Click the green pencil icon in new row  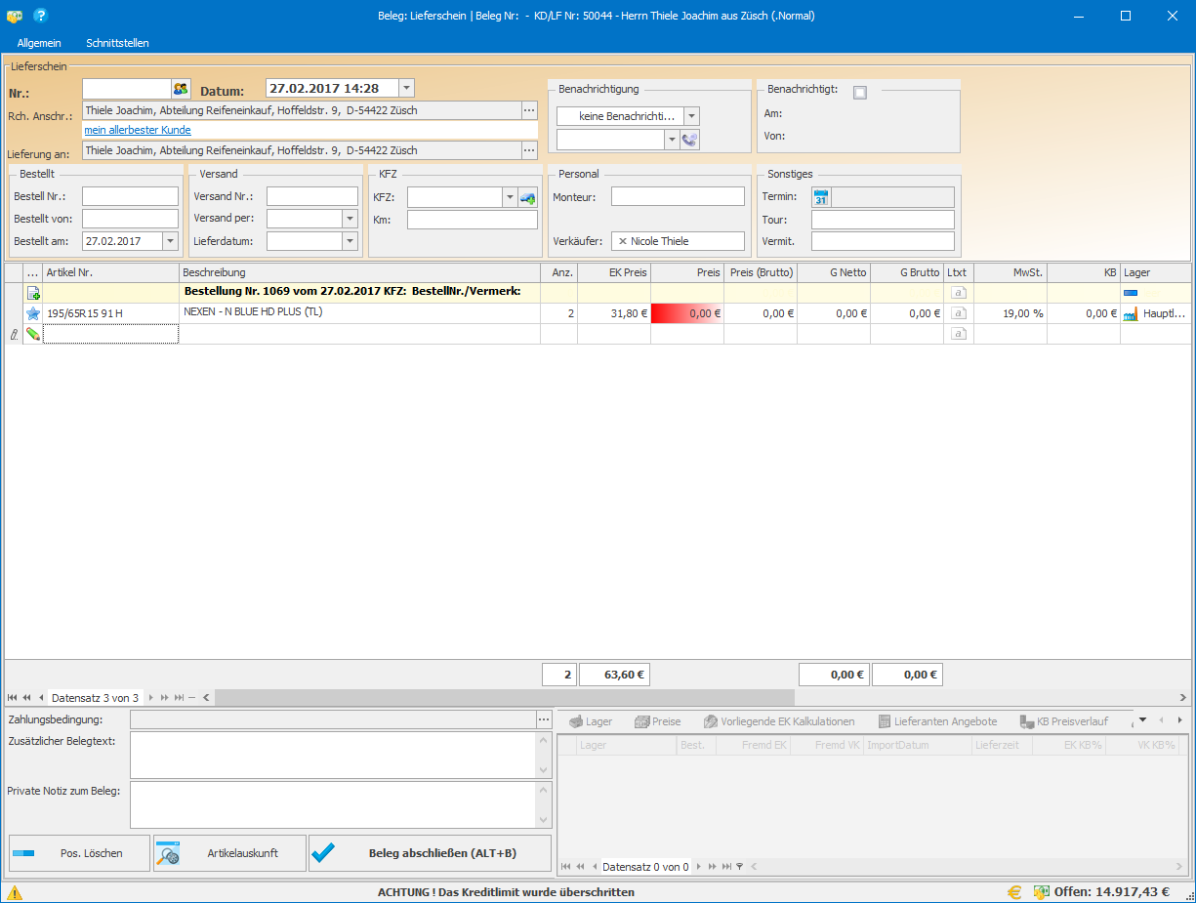click(x=33, y=334)
